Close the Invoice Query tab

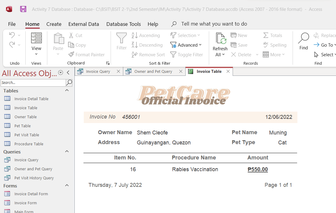click(x=118, y=71)
